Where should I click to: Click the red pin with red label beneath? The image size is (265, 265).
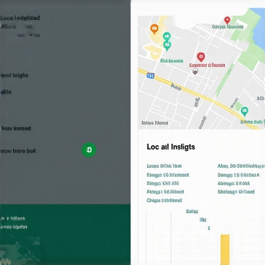(x=201, y=57)
